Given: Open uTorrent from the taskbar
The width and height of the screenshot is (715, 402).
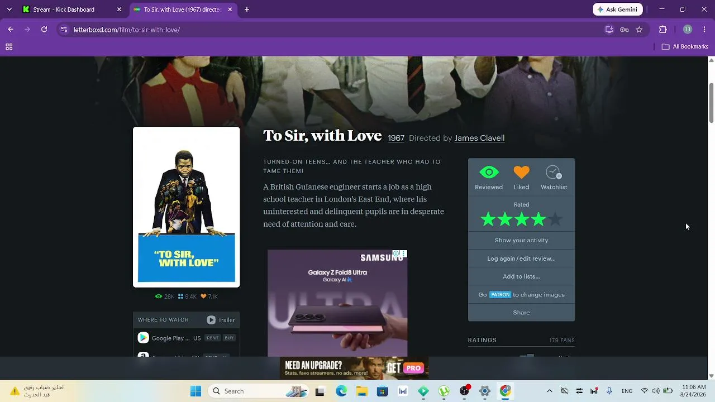Looking at the screenshot, I should coord(444,391).
